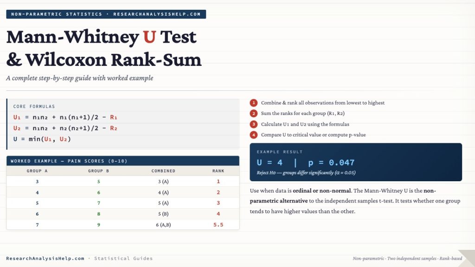Click the red step 1 circle icon
The width and height of the screenshot is (475, 267).
pos(253,103)
